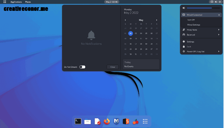The width and height of the screenshot is (224, 128).
Task: Select May 31 in the calendar
Action: tap(136, 54)
